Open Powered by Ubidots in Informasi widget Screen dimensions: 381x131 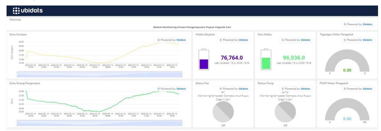[358, 24]
